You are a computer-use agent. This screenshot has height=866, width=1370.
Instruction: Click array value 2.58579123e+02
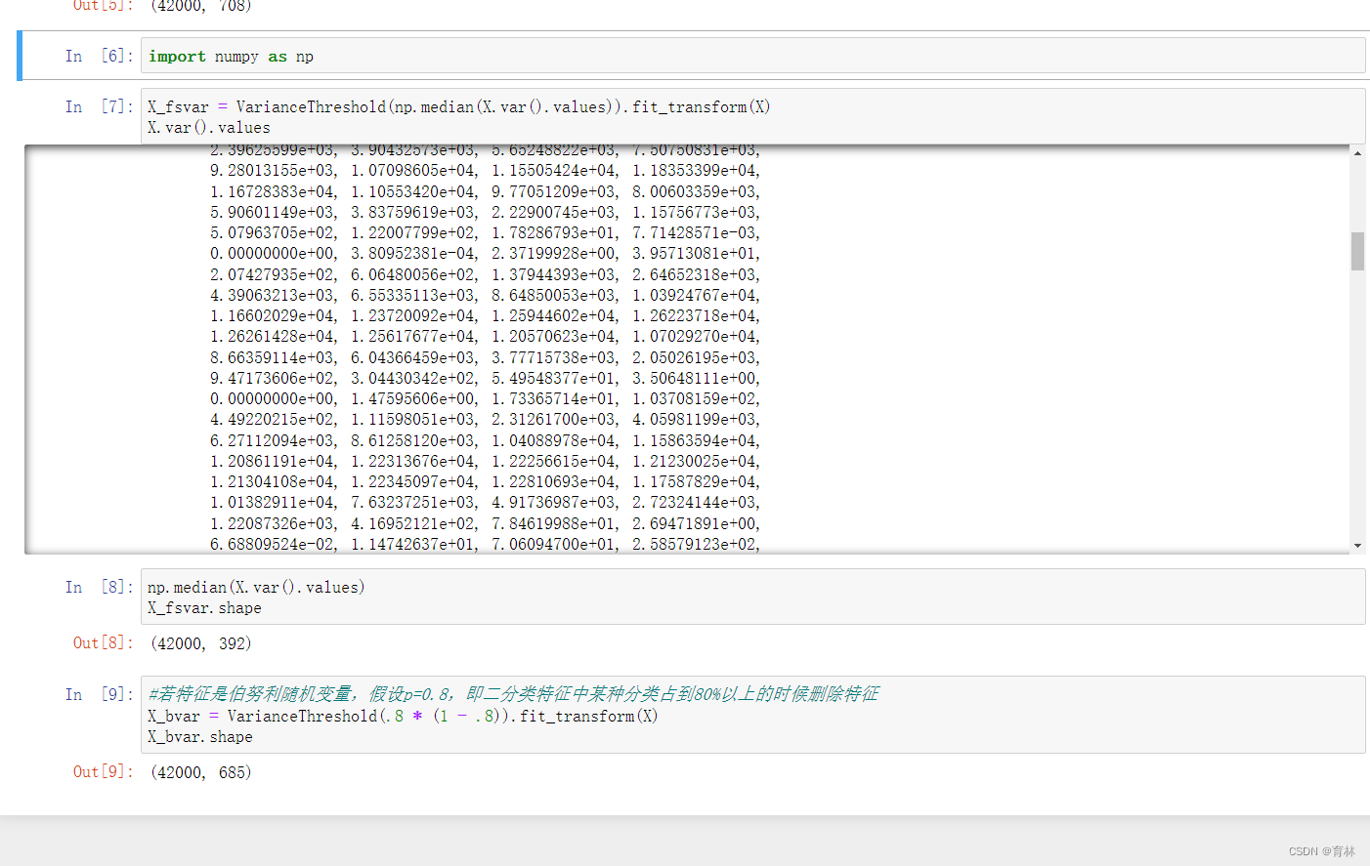point(695,544)
